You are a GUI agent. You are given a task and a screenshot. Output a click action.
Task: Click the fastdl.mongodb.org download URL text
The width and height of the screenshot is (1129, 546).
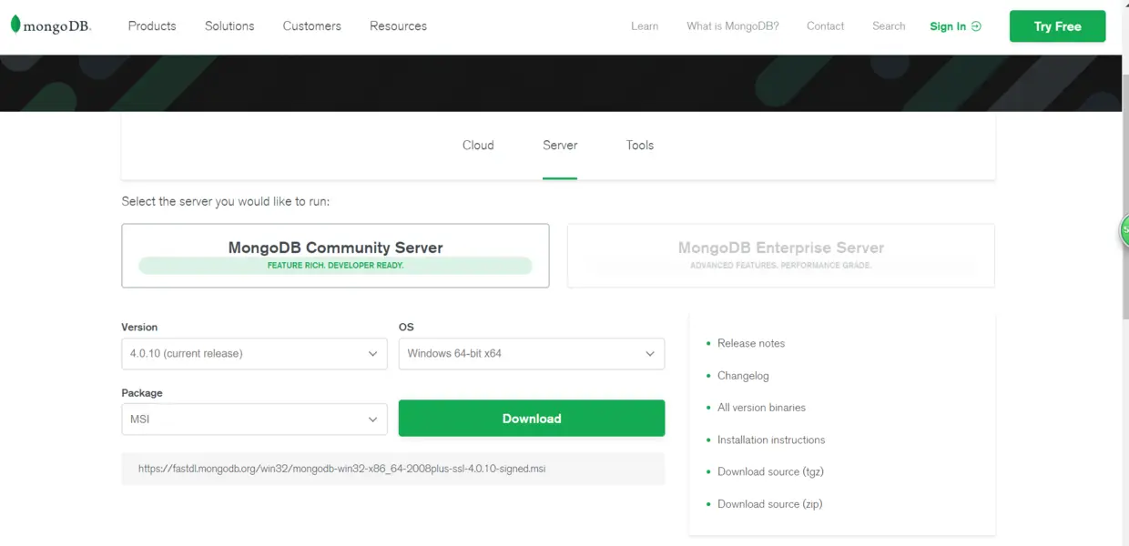pos(342,469)
